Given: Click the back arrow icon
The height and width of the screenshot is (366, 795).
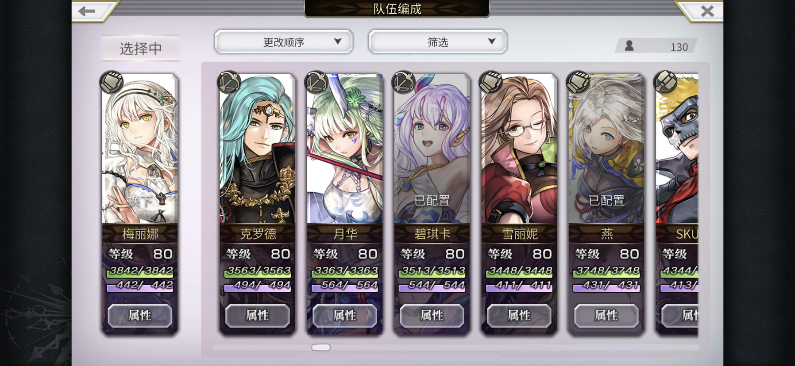Looking at the screenshot, I should click(87, 11).
